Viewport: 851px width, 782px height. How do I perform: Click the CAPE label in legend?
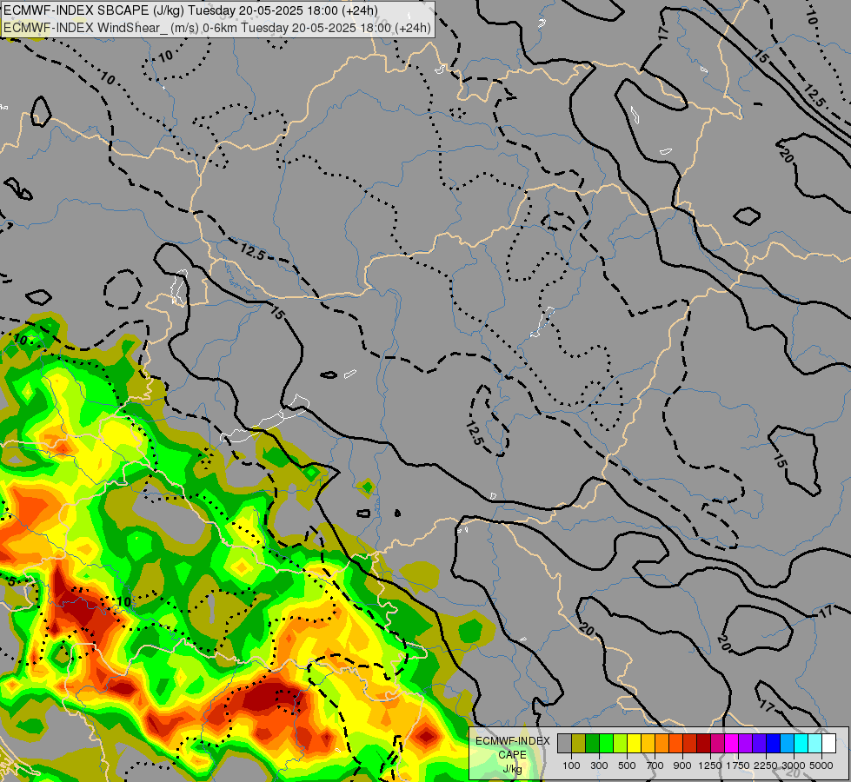(512, 755)
